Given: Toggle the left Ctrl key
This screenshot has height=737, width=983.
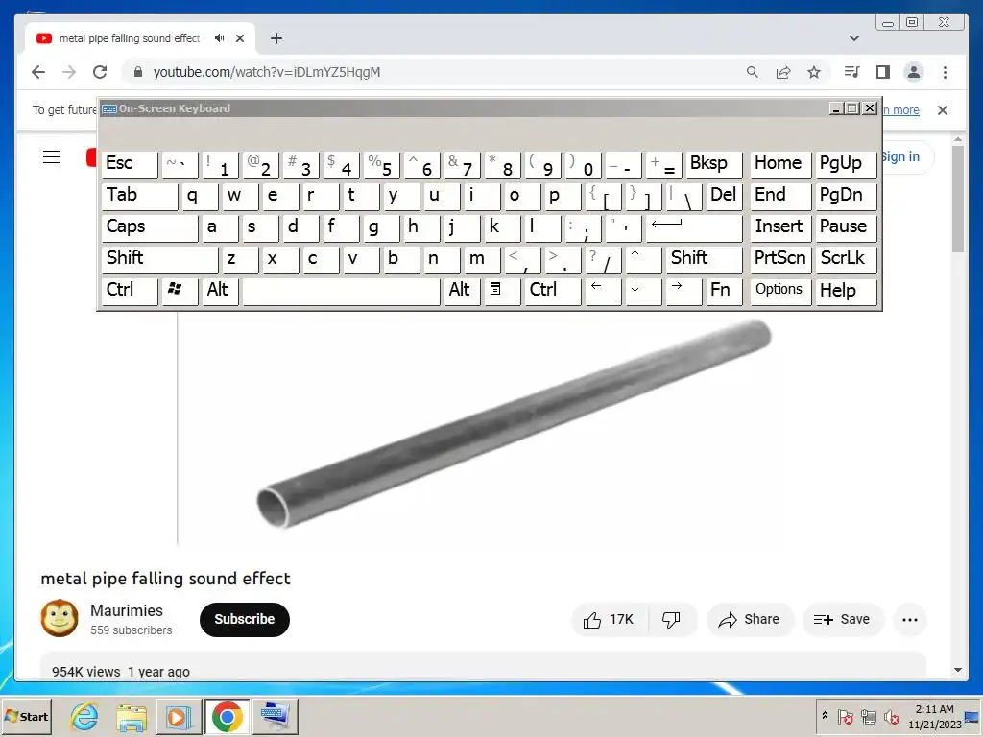Looking at the screenshot, I should (x=130, y=291).
